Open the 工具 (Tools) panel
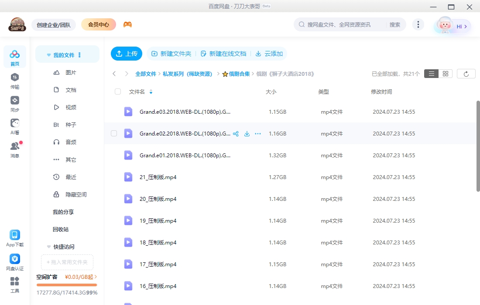Screen dimensions: 480x305 click(14, 284)
